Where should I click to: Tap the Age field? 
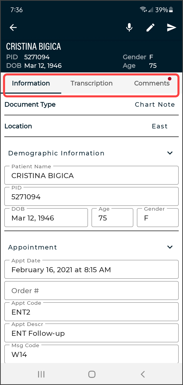[x=112, y=218]
